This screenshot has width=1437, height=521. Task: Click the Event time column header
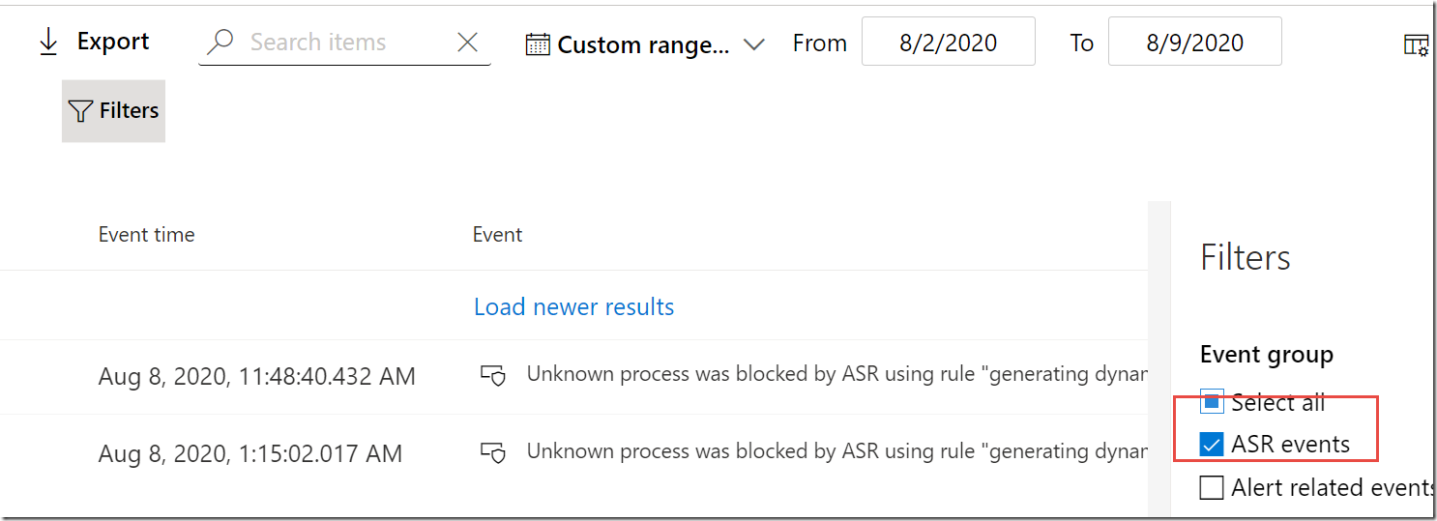click(x=146, y=235)
